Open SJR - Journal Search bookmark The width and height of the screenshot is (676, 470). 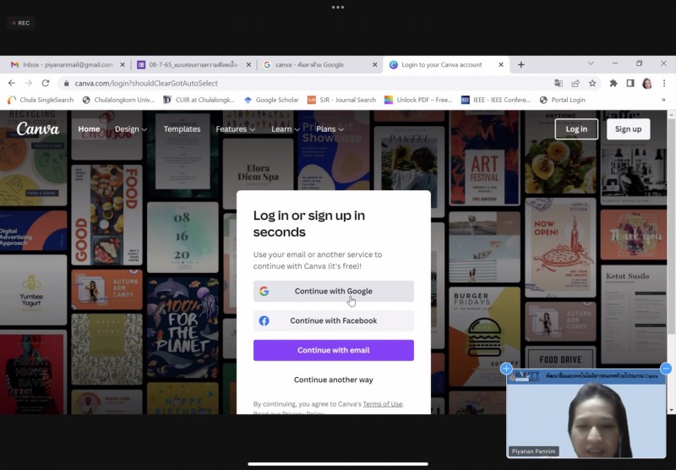click(341, 100)
